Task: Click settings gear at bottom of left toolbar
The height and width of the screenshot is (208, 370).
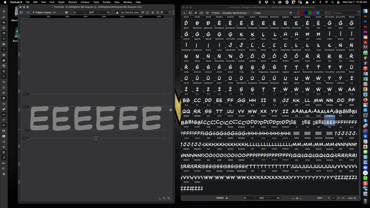Action: click(4, 174)
